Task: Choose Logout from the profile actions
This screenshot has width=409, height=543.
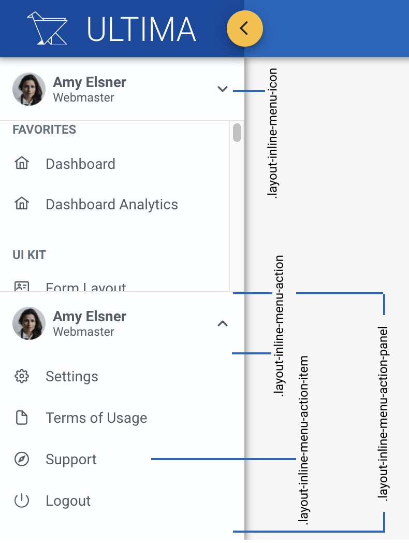Action: pos(68,501)
